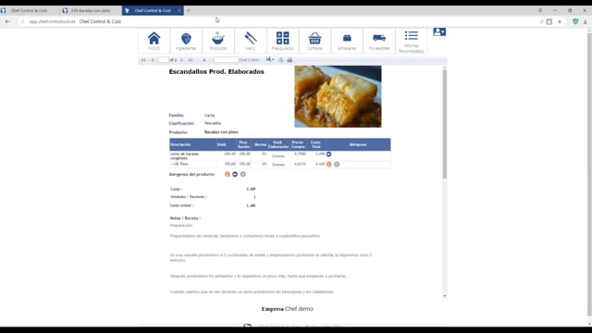The image size is (592, 333).
Task: Click the browser back arrow
Action: (x=8, y=21)
